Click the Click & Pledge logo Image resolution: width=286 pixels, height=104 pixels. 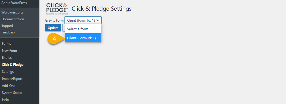pos(57,9)
